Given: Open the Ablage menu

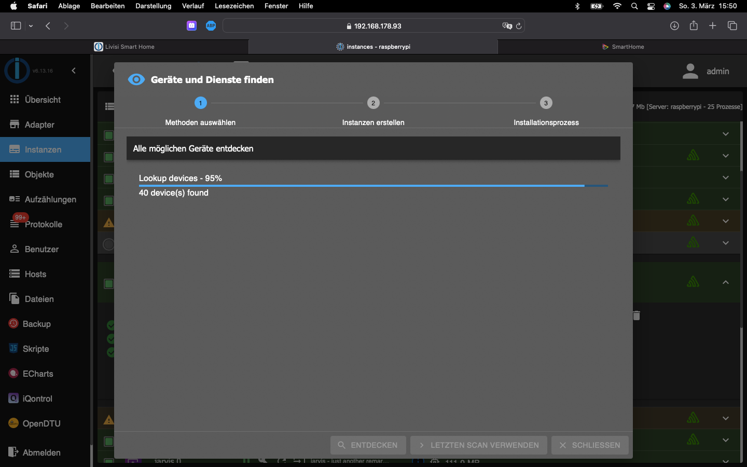Looking at the screenshot, I should (x=69, y=6).
